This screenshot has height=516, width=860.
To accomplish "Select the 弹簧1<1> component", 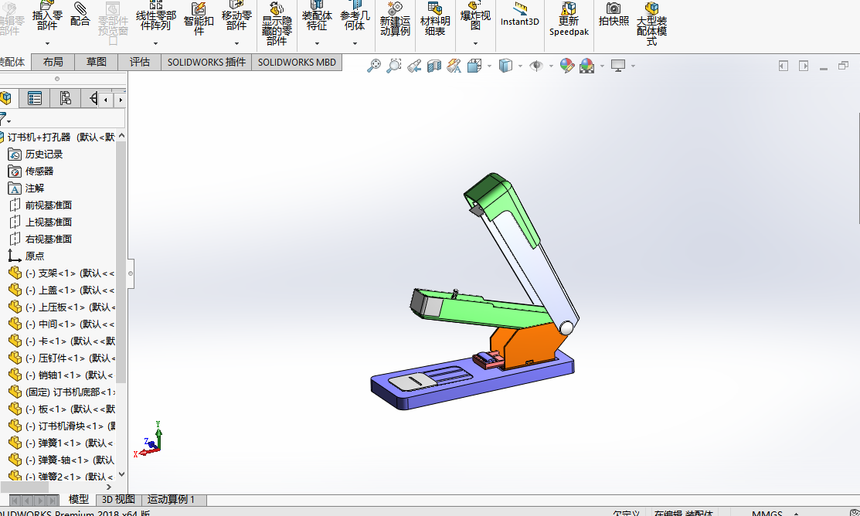I will coord(62,443).
